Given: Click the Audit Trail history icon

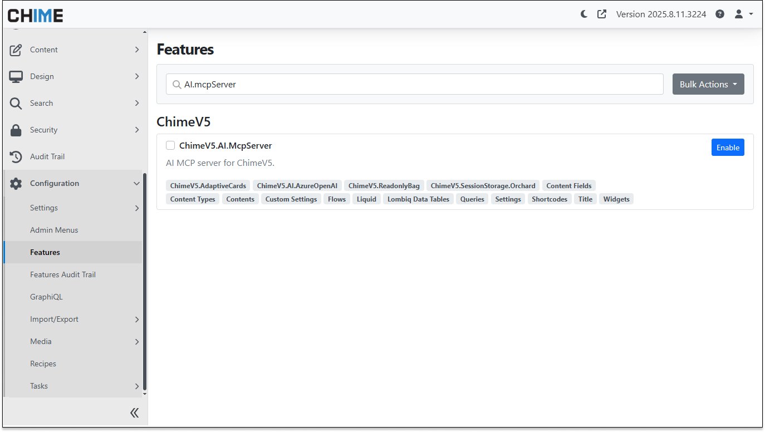Looking at the screenshot, I should pyautogui.click(x=16, y=156).
